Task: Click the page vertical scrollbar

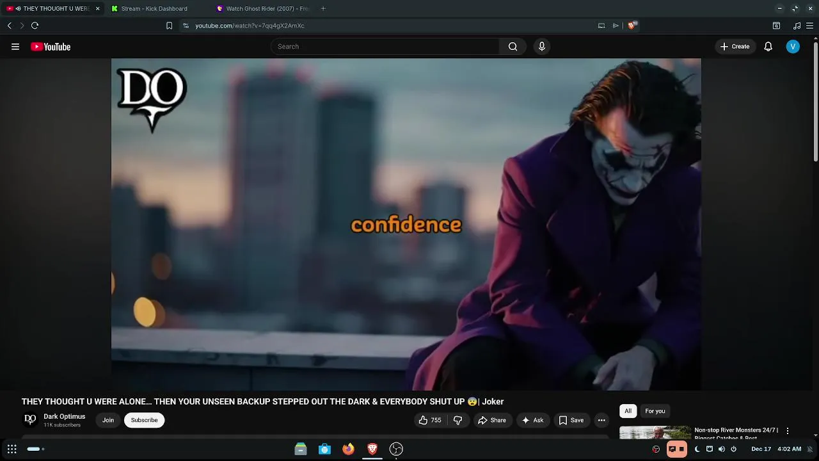Action: click(815, 101)
